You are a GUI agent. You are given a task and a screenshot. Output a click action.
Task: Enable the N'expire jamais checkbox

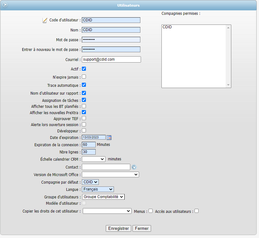pyautogui.click(x=84, y=77)
